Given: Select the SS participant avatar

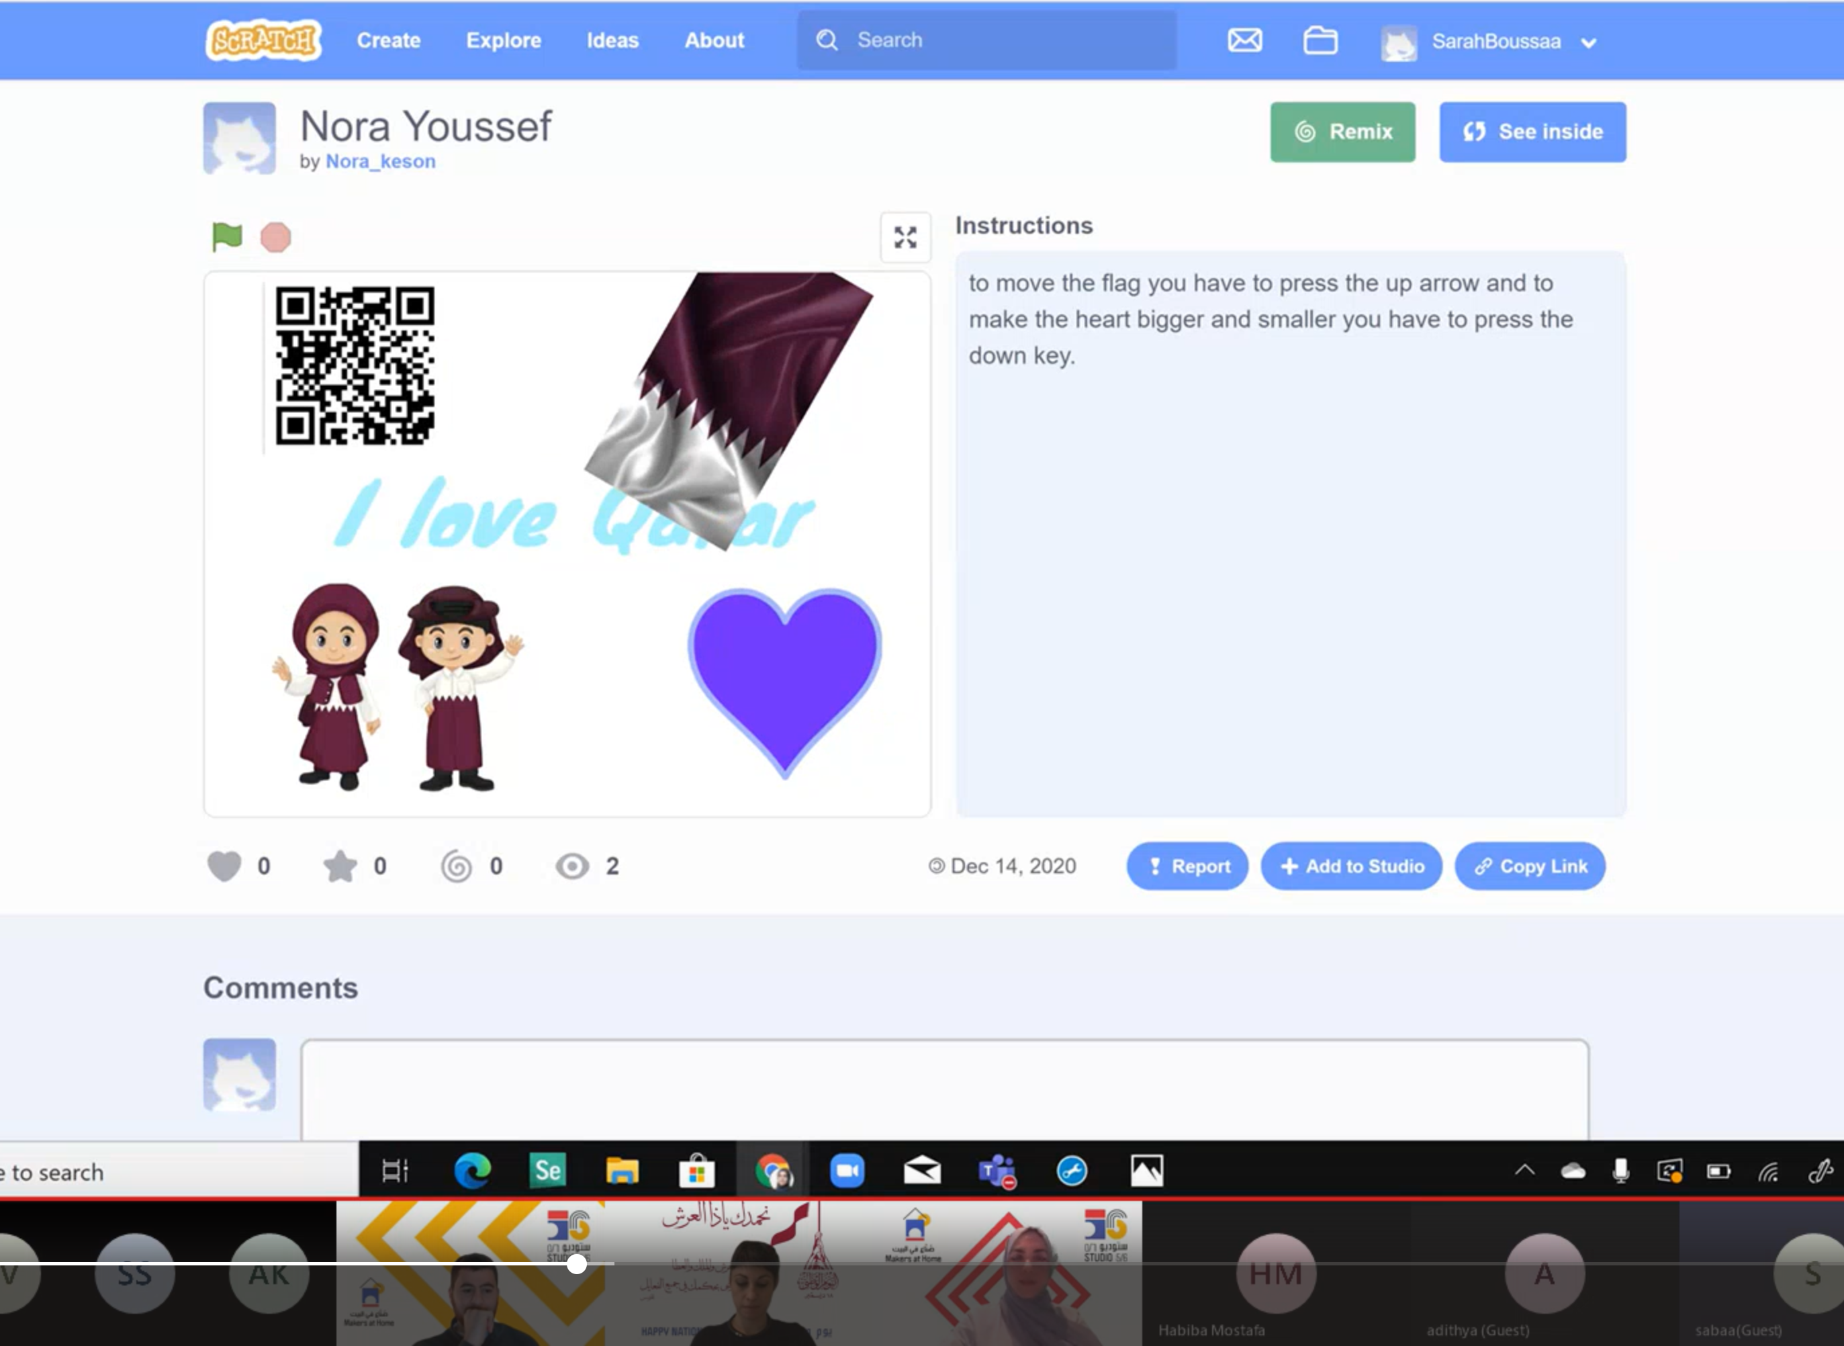Looking at the screenshot, I should pos(134,1273).
